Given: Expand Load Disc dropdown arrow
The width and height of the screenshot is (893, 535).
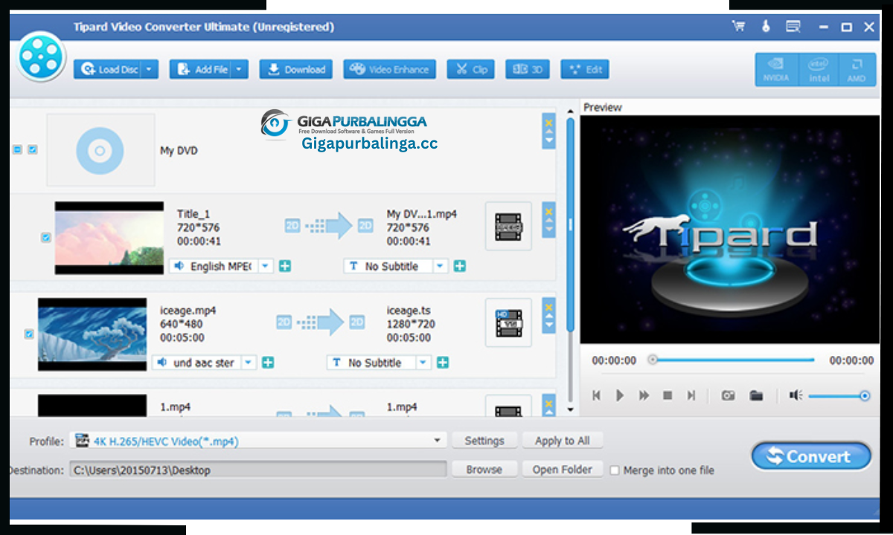Looking at the screenshot, I should (150, 69).
